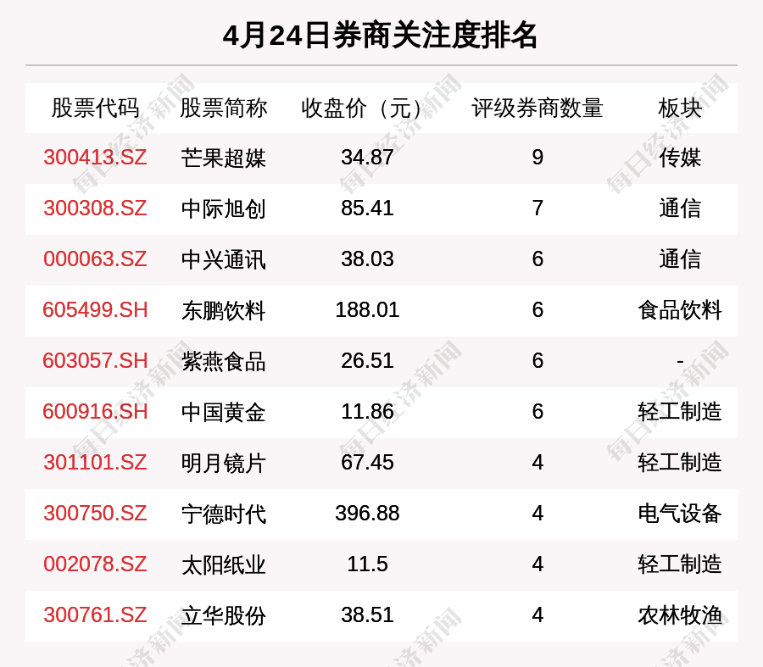Viewport: 763px width, 667px height.
Task: Click stock code 300308.SZ
Action: [95, 208]
